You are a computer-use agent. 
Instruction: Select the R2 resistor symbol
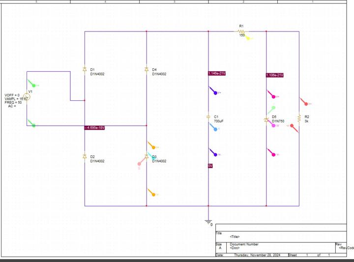tap(299, 118)
